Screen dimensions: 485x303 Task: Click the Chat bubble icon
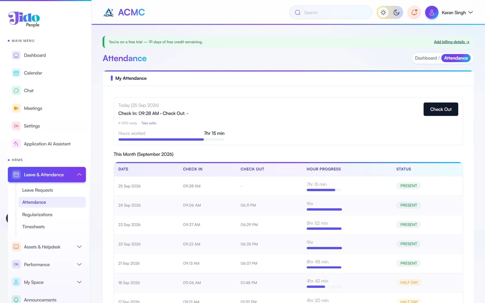[x=16, y=91]
